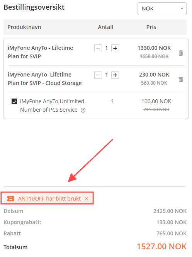Click iMyFone AnyTo Unlimited Number of PCs text
Screen dimensions: 192x257
52,106
